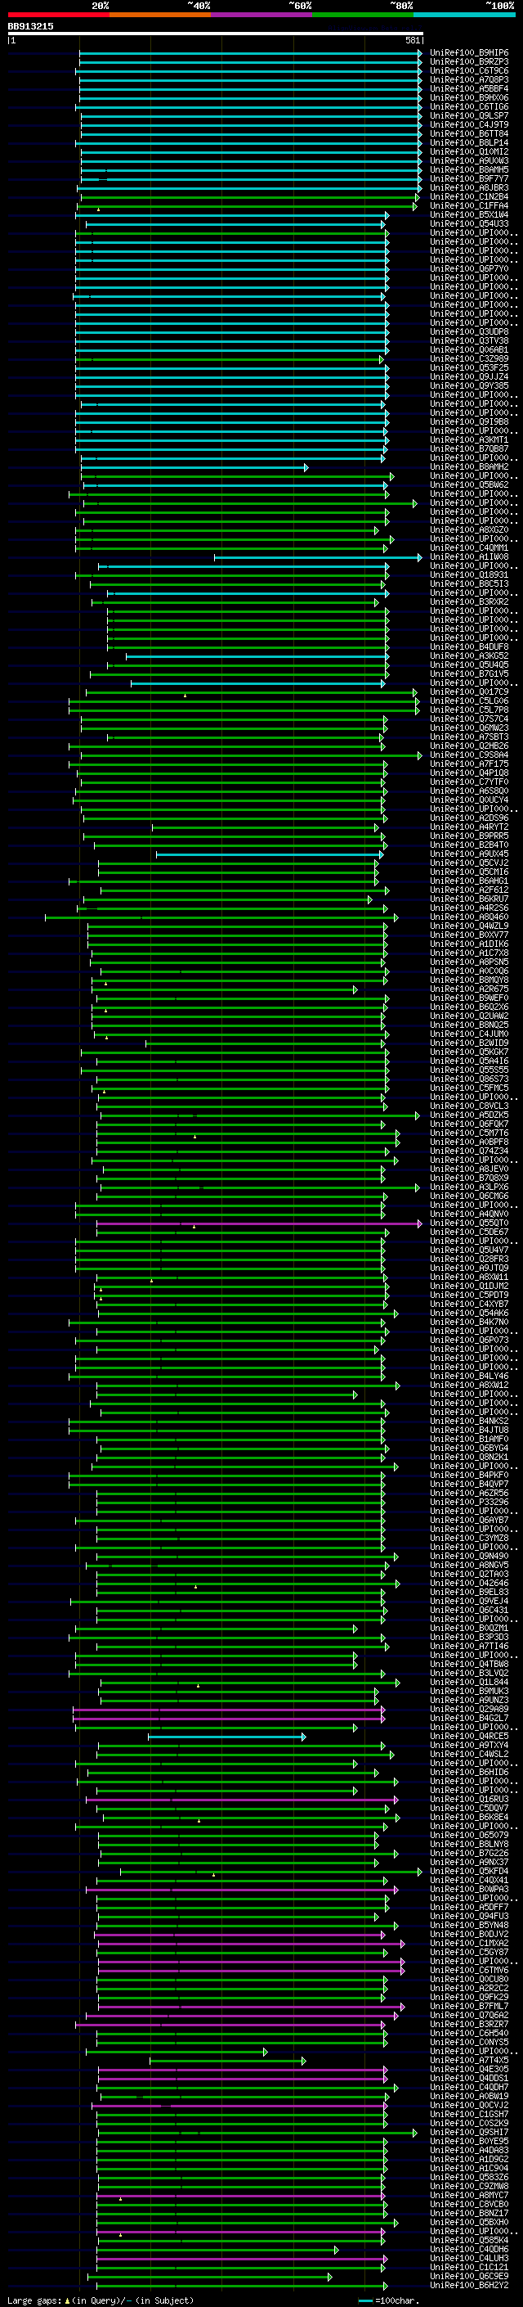Select hit label UniRef100_C5LG06
Image resolution: width=523 pixels, height=2307 pixels.
468,701
